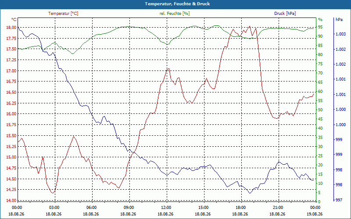This screenshot has height=219, width=351.
Task: Click the green '%' unit label
Action: (x=320, y=20)
